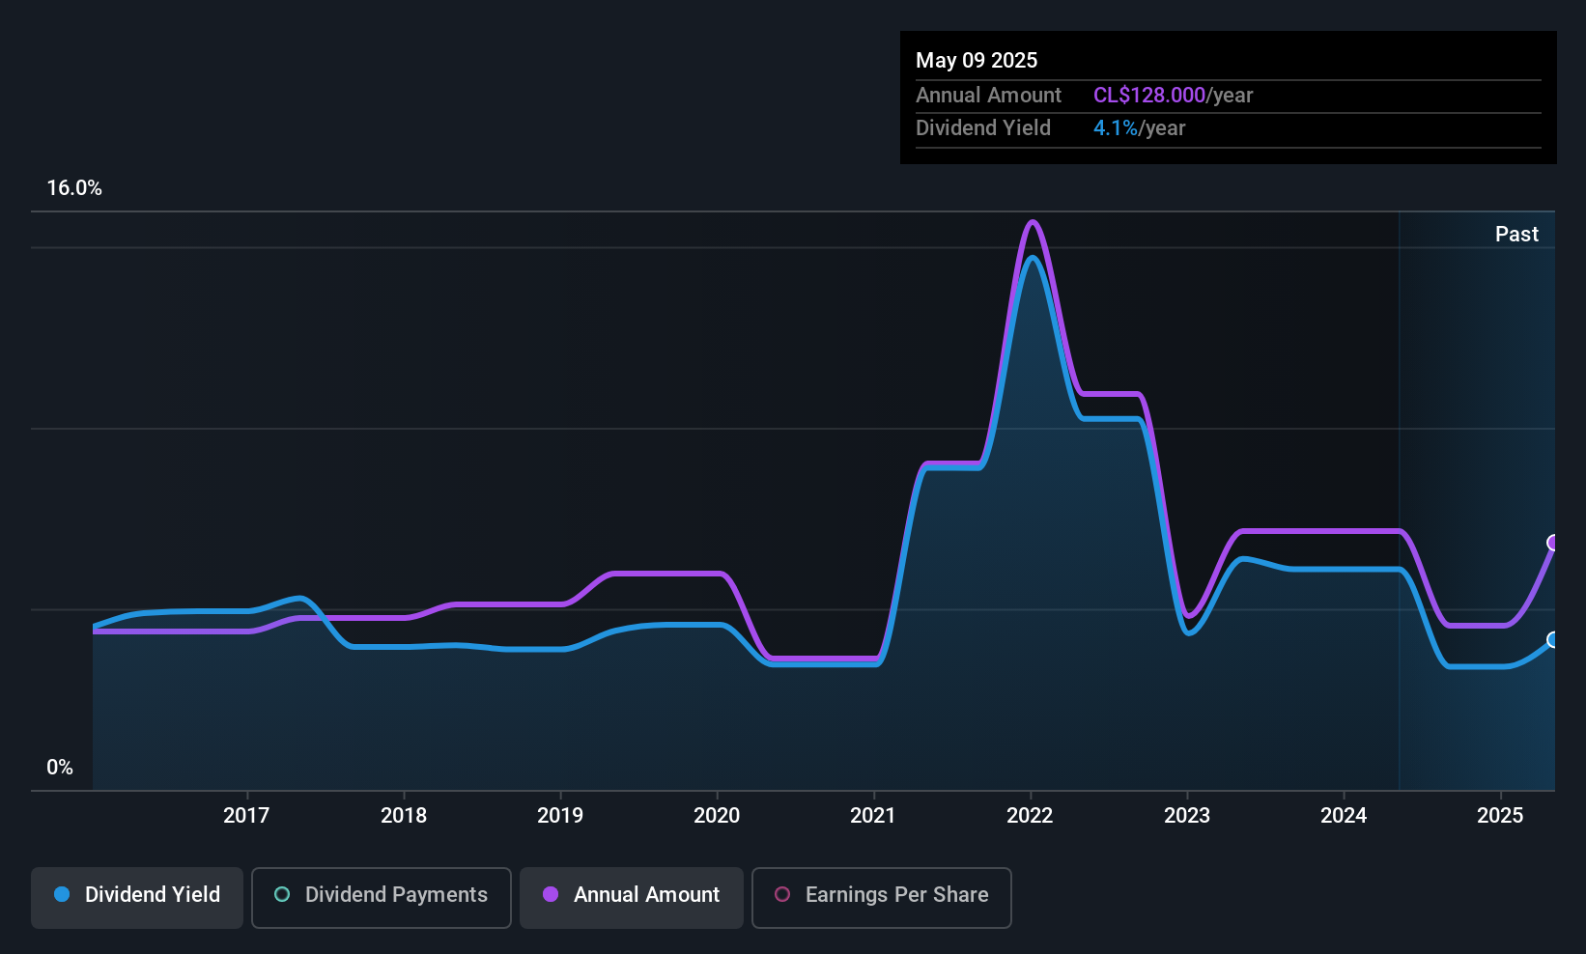This screenshot has height=954, width=1586.
Task: Click the CL$128.000/year value in tooltip
Action: pos(1173,95)
